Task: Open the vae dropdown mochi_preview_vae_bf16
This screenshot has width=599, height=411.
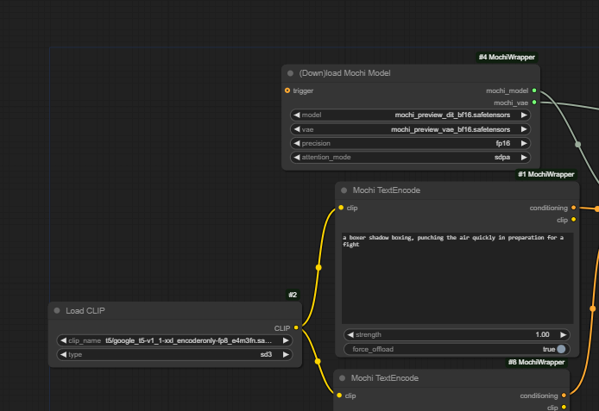Action: 410,129
